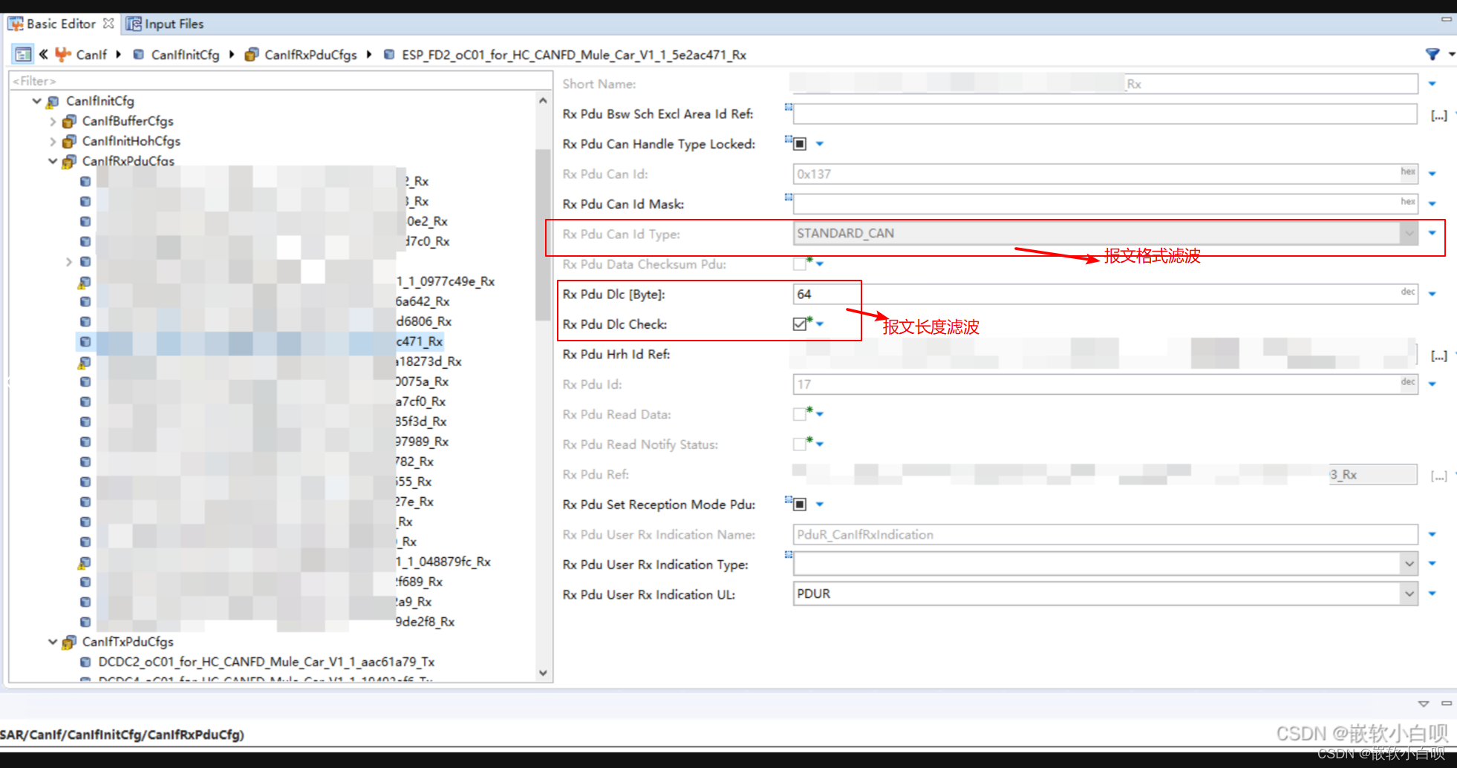Click the editor view icon left of breadcrumb
The image size is (1457, 768).
click(22, 54)
